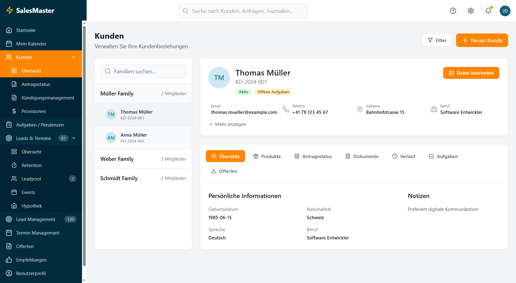Collapse Leads & Termine menu chevron
This screenshot has height=283, width=516.
point(74,138)
